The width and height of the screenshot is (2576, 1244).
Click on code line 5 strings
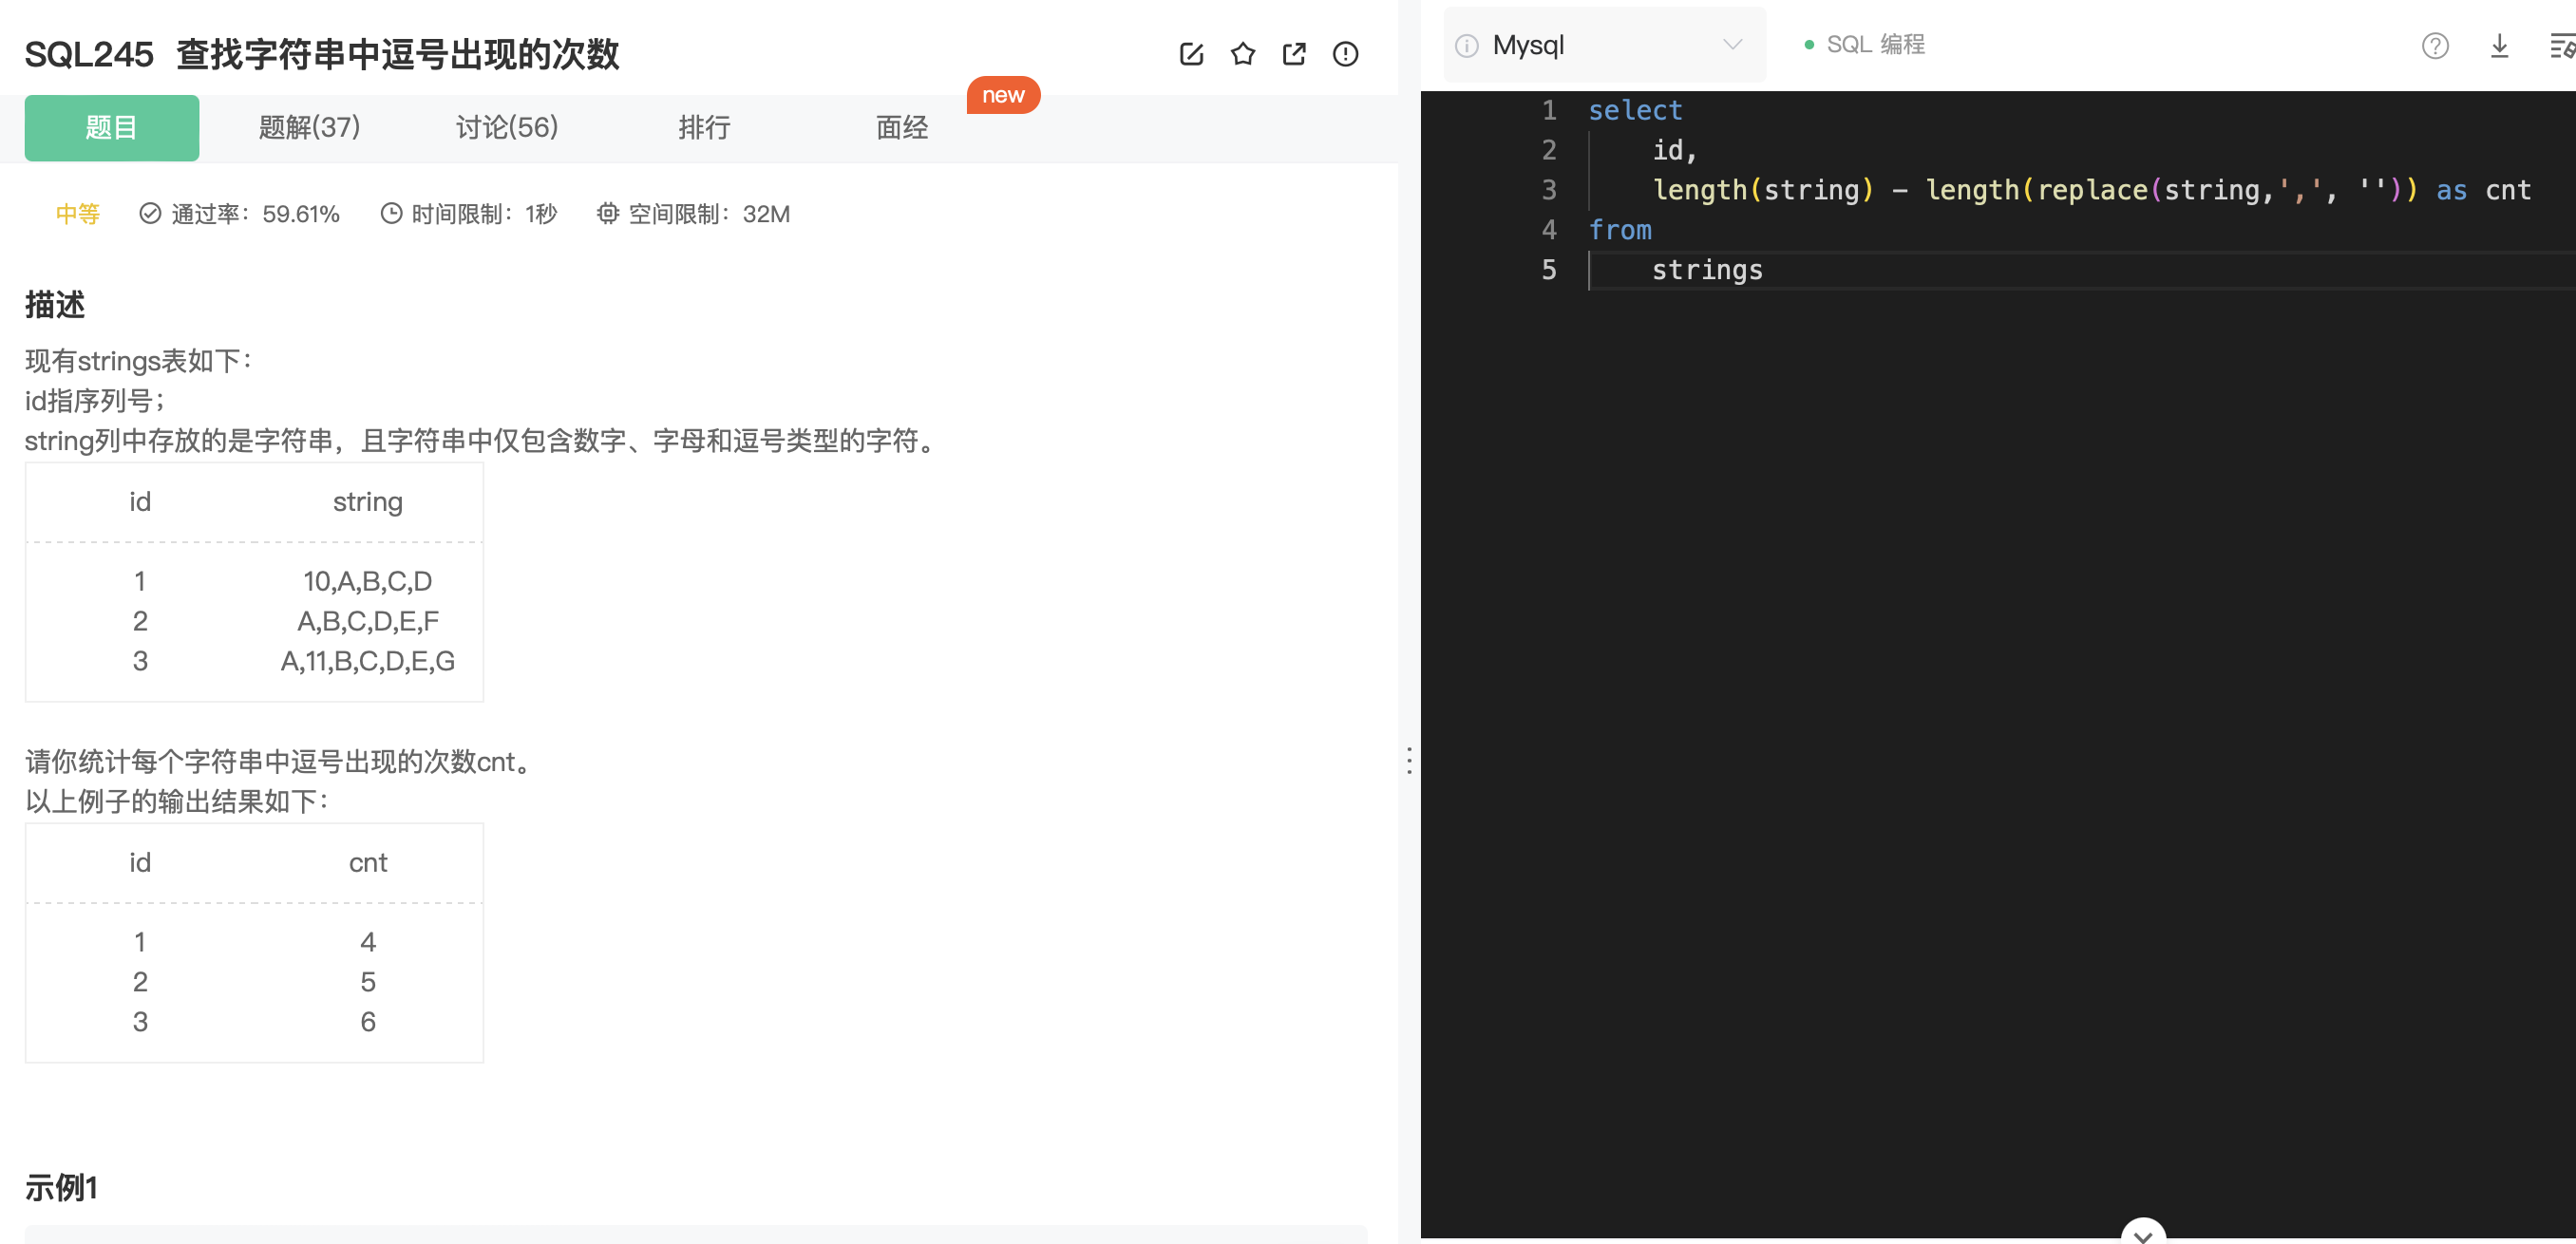[x=1707, y=270]
